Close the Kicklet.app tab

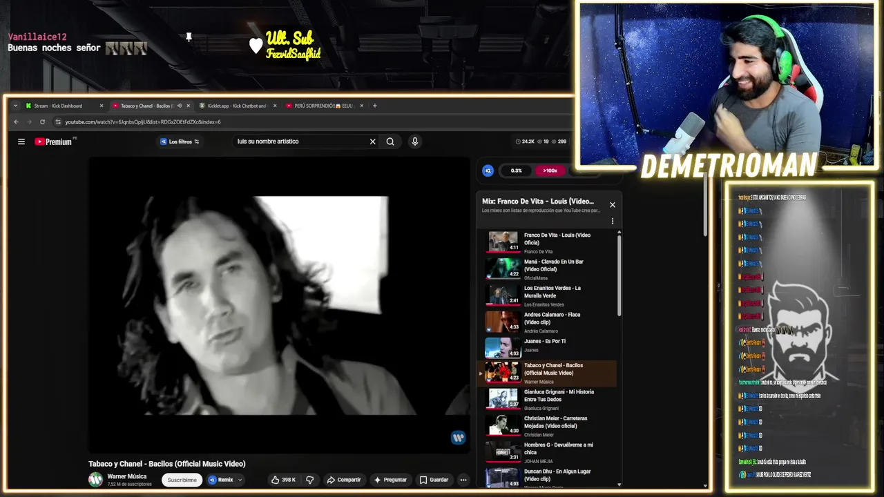275,106
